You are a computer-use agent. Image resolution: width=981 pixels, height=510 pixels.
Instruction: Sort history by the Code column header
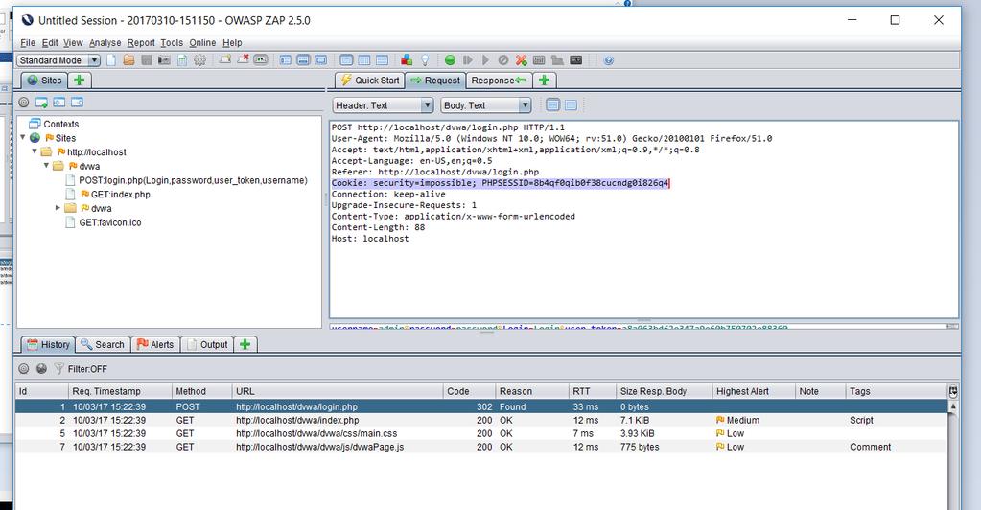469,391
